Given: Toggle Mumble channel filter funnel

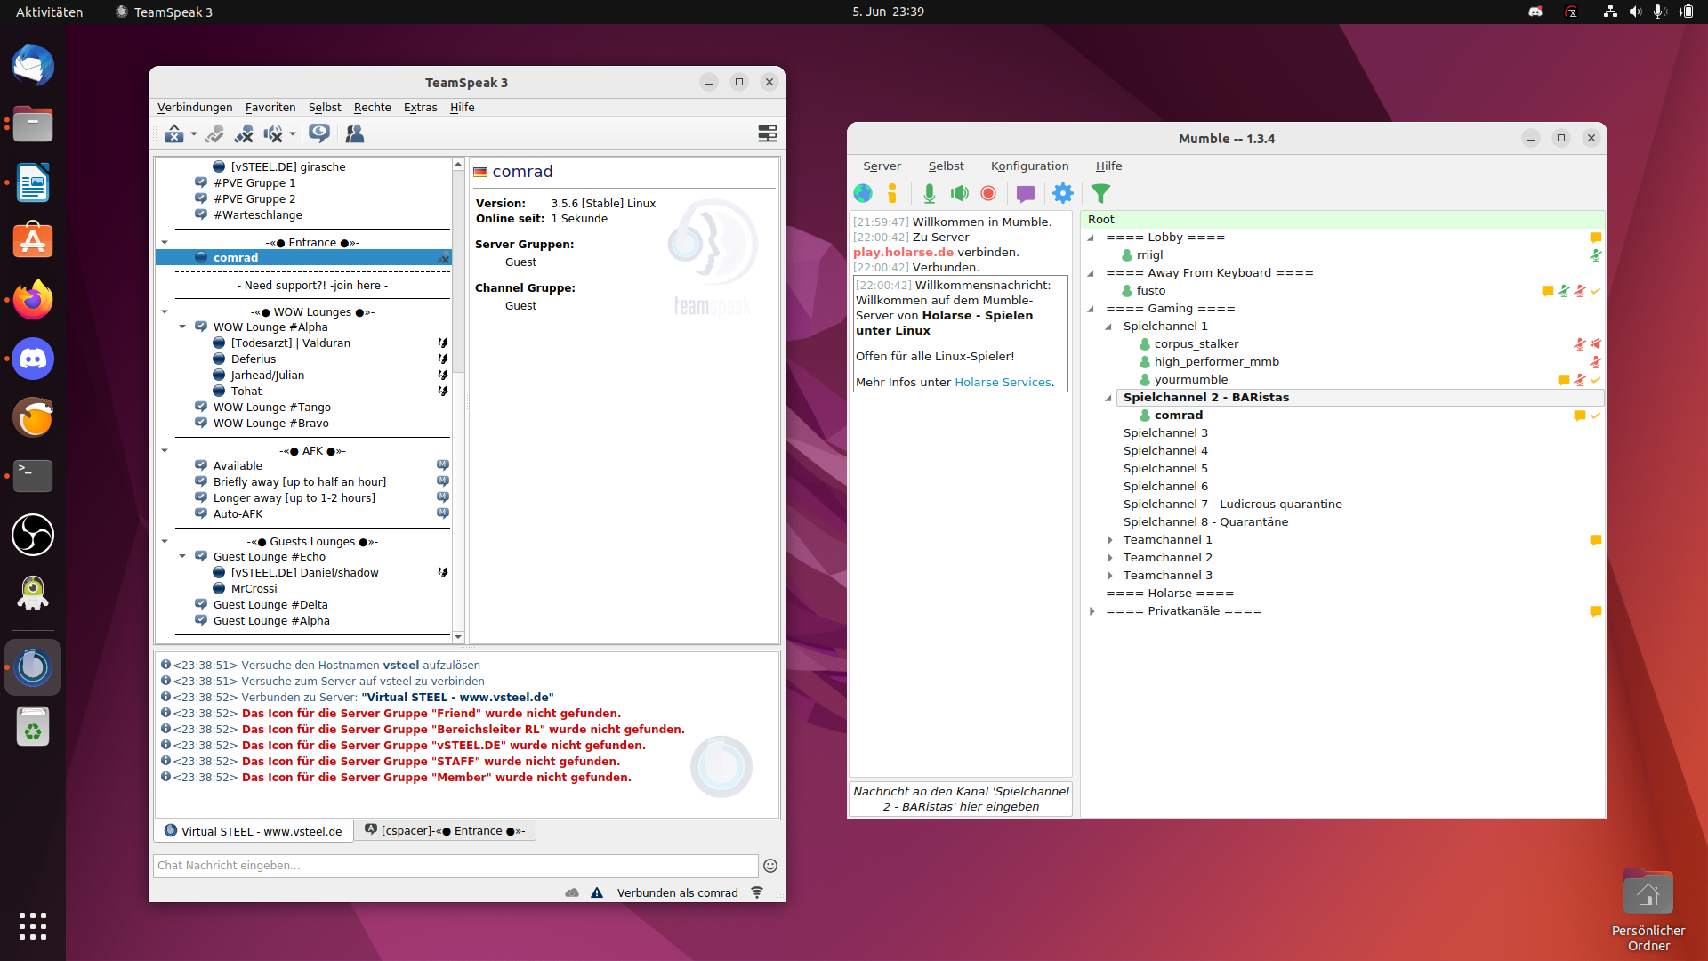Looking at the screenshot, I should pyautogui.click(x=1100, y=193).
